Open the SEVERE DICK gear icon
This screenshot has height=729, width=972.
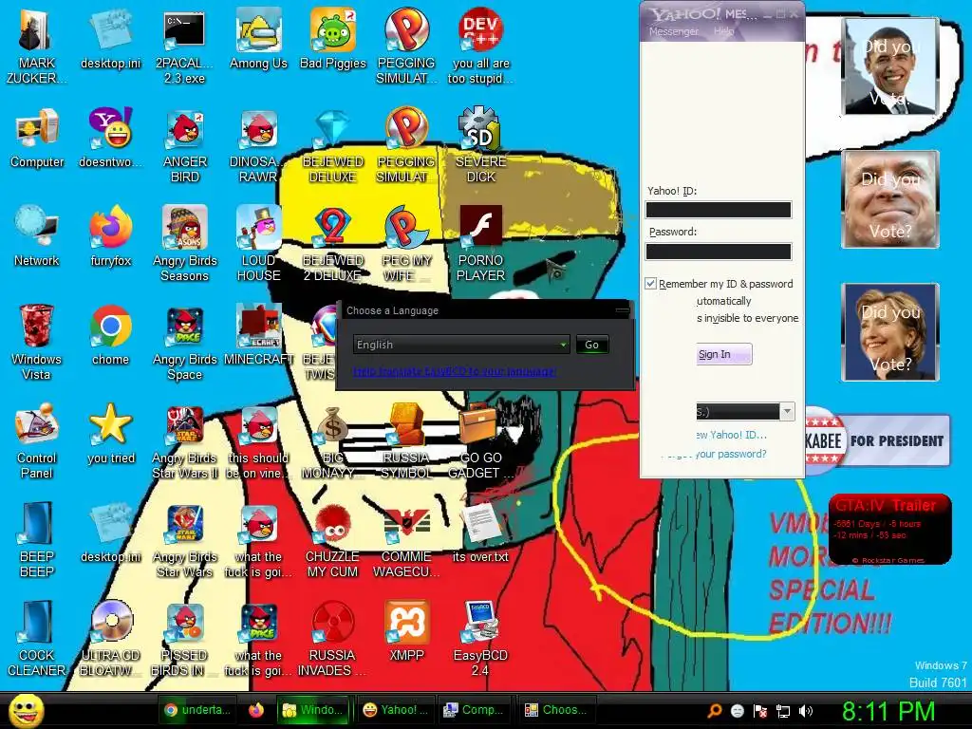(x=481, y=144)
